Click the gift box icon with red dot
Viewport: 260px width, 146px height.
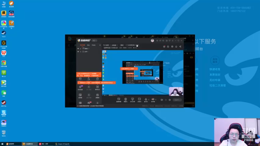pyautogui.click(x=164, y=46)
